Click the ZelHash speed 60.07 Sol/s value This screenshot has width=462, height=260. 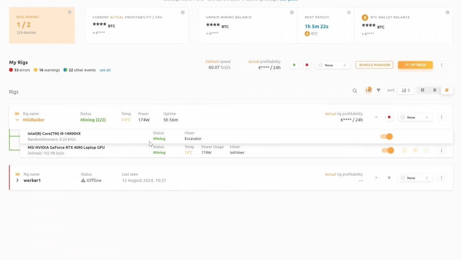click(219, 67)
